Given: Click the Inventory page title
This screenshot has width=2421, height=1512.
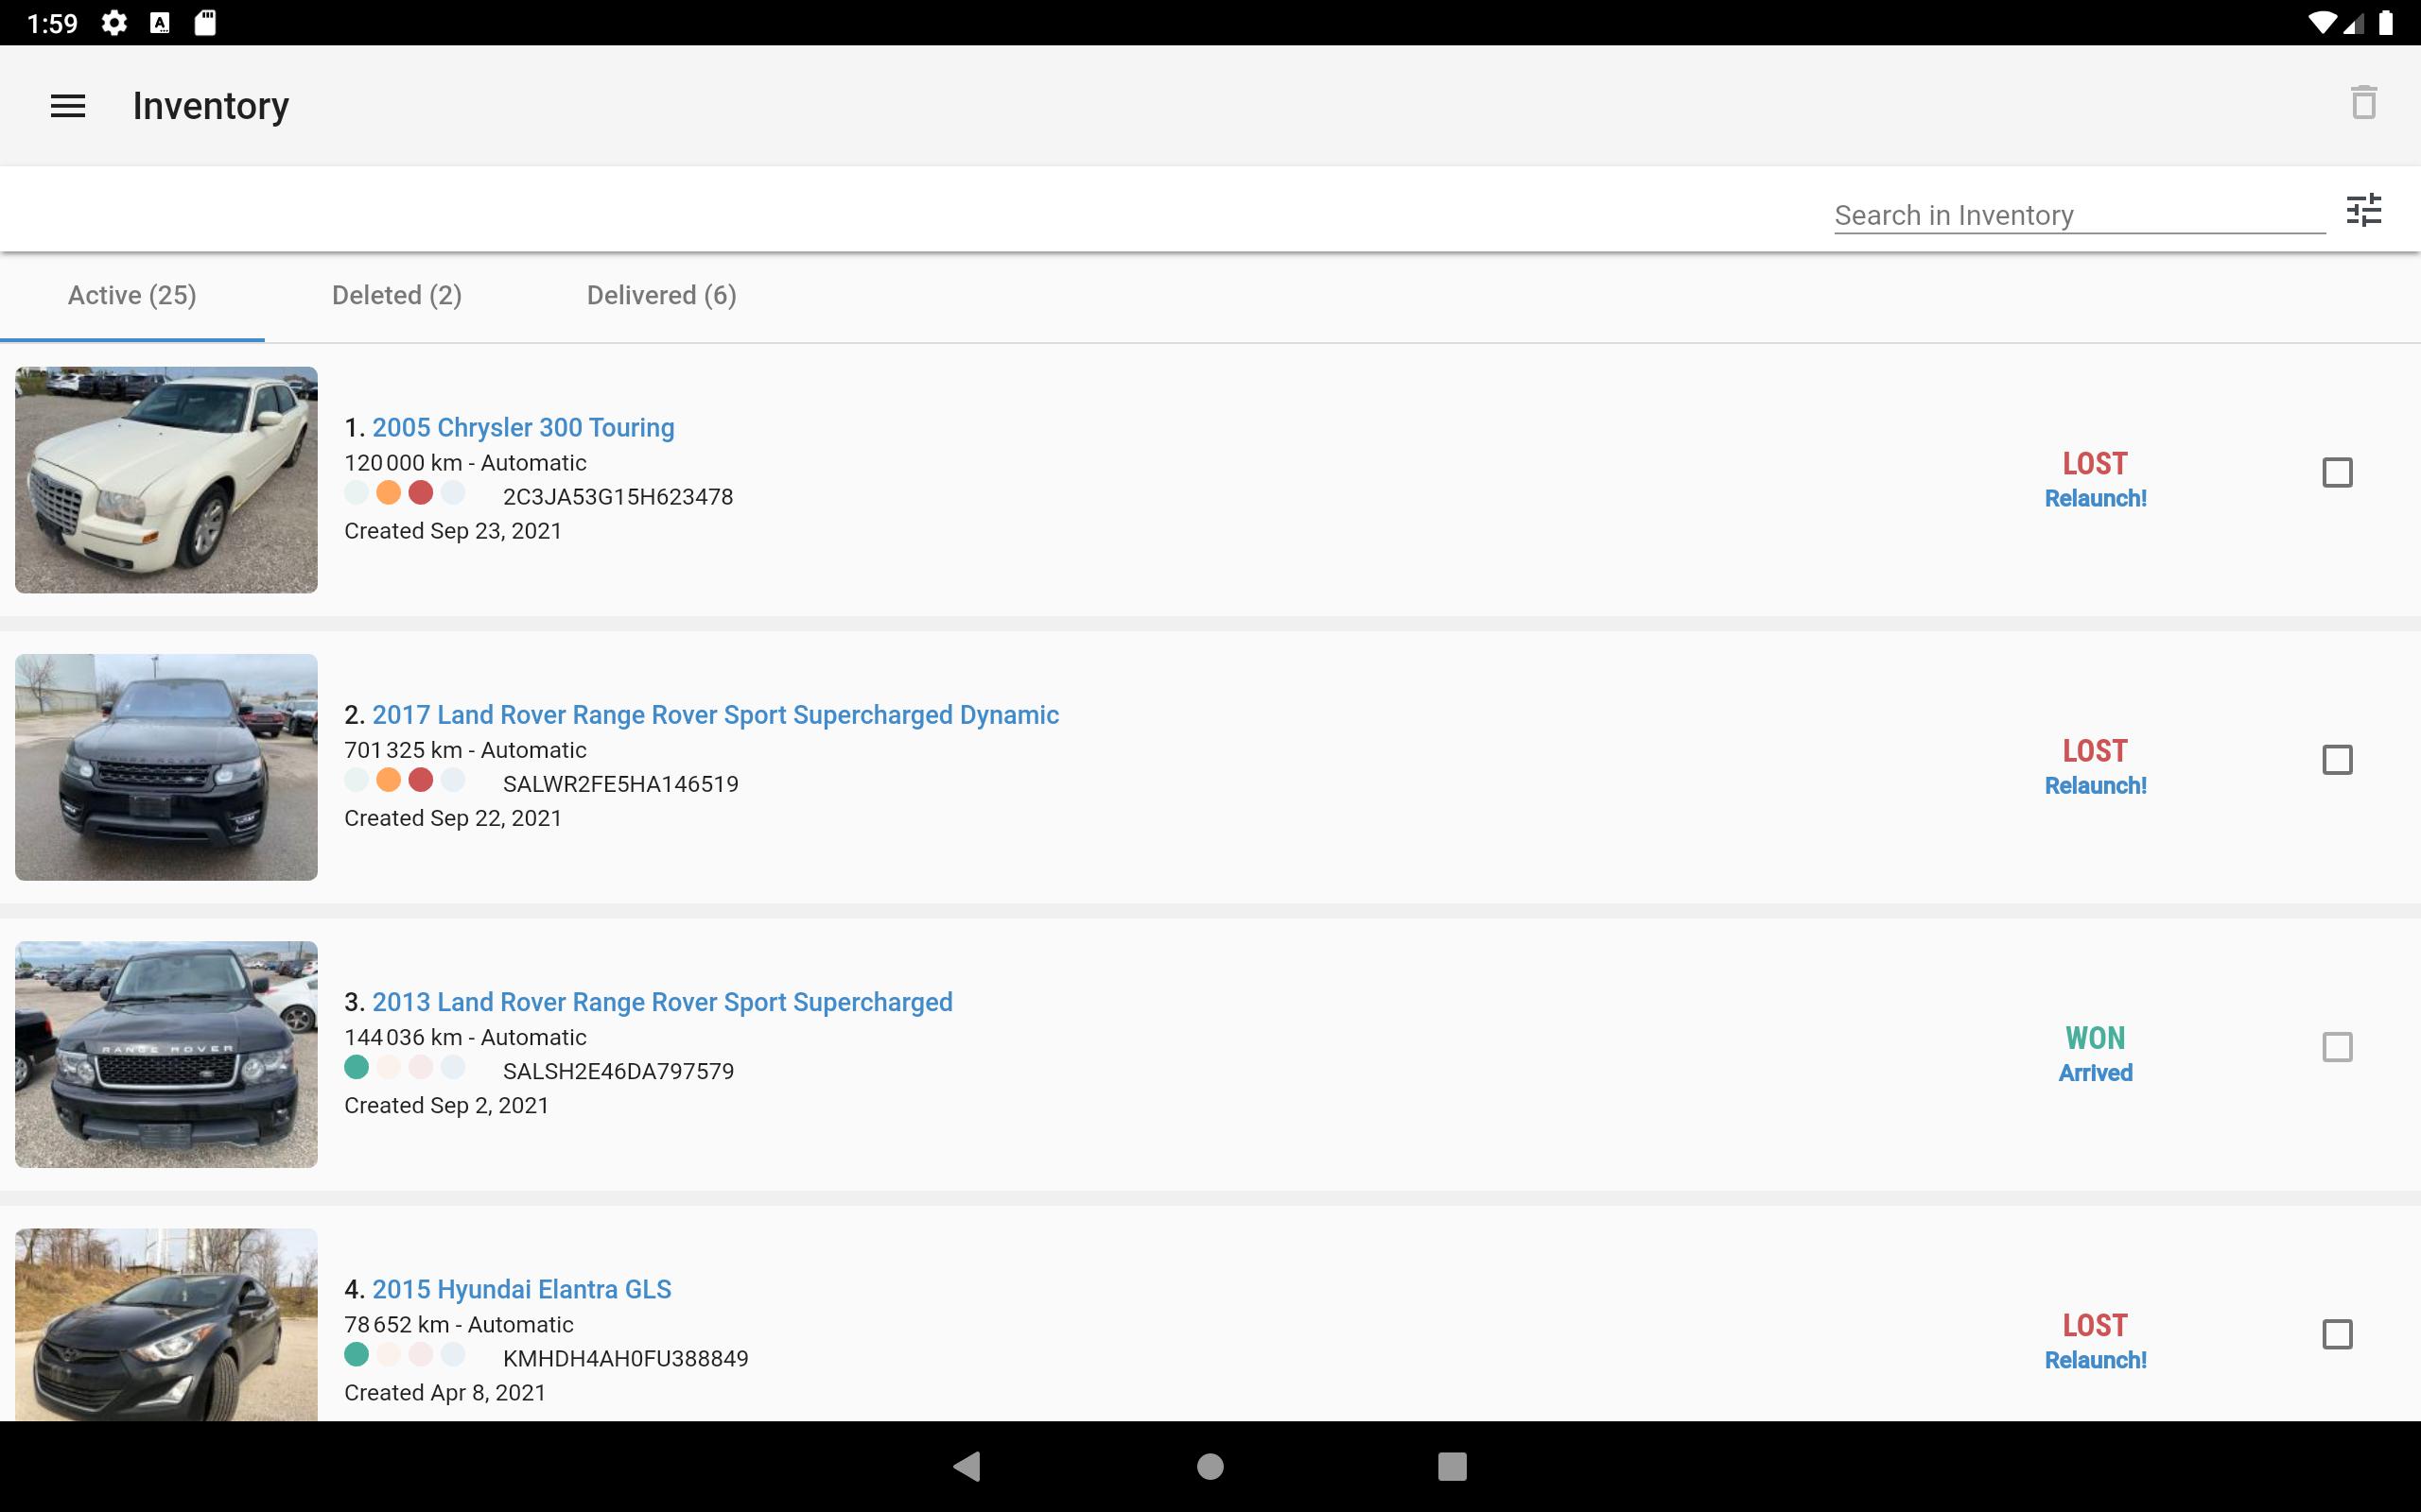Looking at the screenshot, I should [211, 106].
